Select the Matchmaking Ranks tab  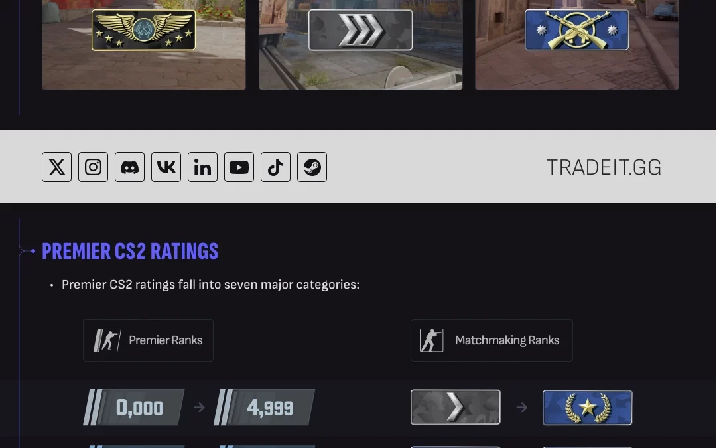(x=492, y=340)
